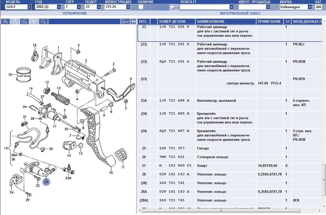Click the plain magnifier search icon
326x215 pixels.
43,21
